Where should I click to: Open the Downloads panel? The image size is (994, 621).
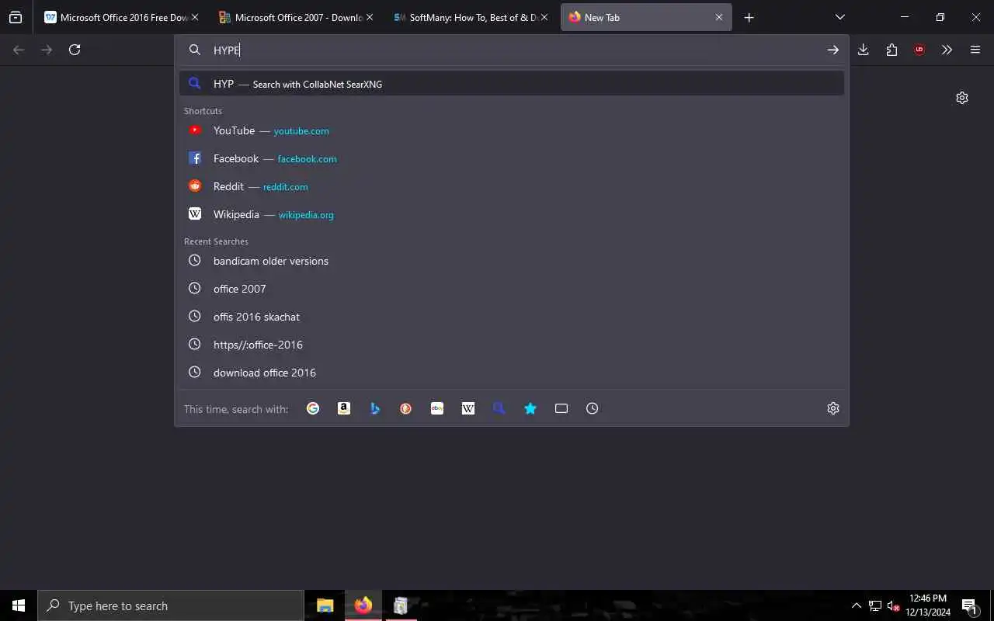pos(864,50)
